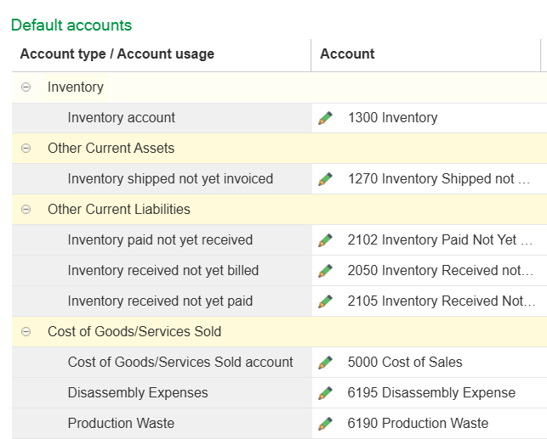Edit the 5000 Cost of Sales account
547x439 pixels.
point(325,363)
